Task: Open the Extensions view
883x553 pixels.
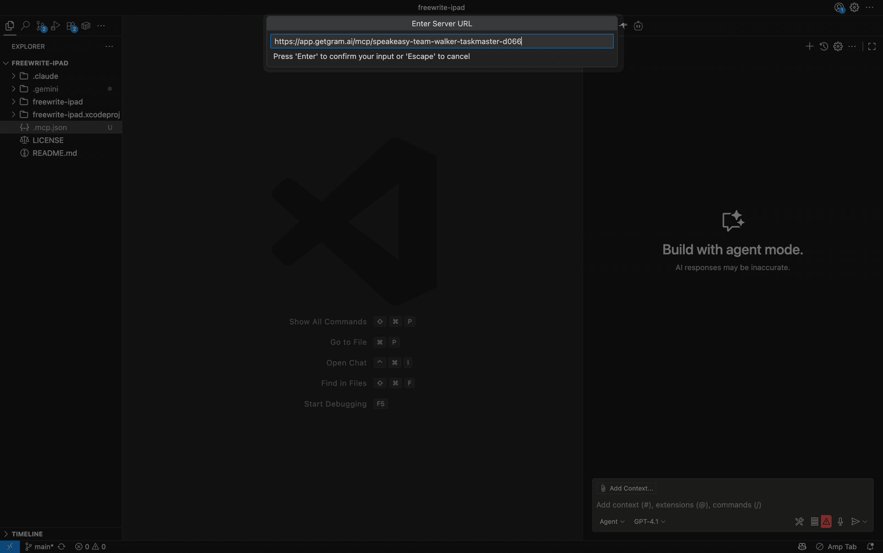Action: tap(71, 26)
